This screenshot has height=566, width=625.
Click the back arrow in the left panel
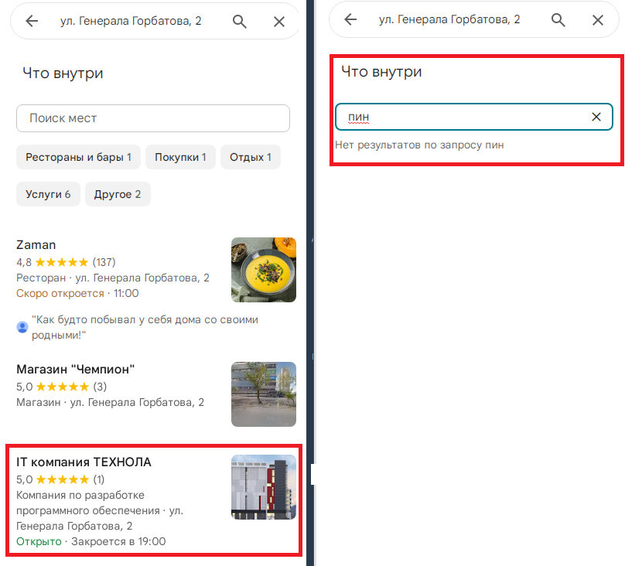(32, 21)
